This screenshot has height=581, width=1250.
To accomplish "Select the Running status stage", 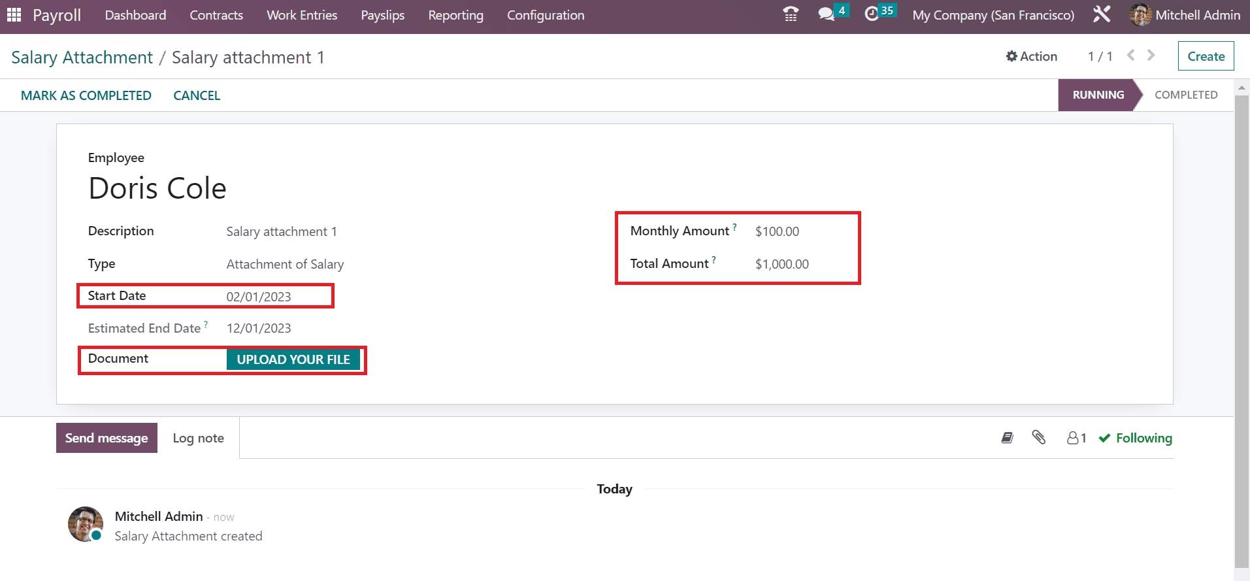I will (x=1098, y=95).
